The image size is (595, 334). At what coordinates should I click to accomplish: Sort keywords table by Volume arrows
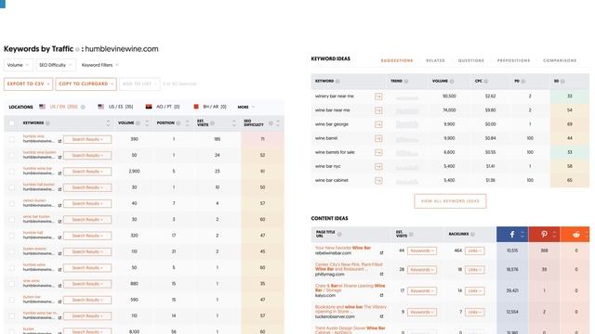(x=147, y=123)
